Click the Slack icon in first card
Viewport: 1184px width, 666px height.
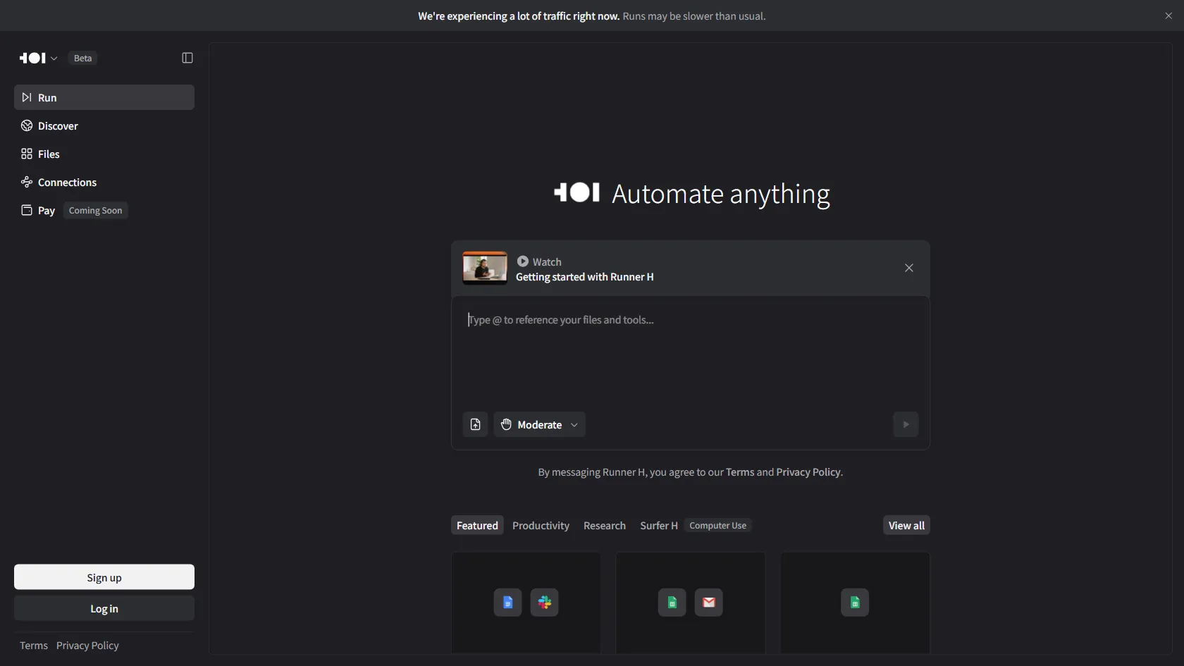click(x=544, y=603)
